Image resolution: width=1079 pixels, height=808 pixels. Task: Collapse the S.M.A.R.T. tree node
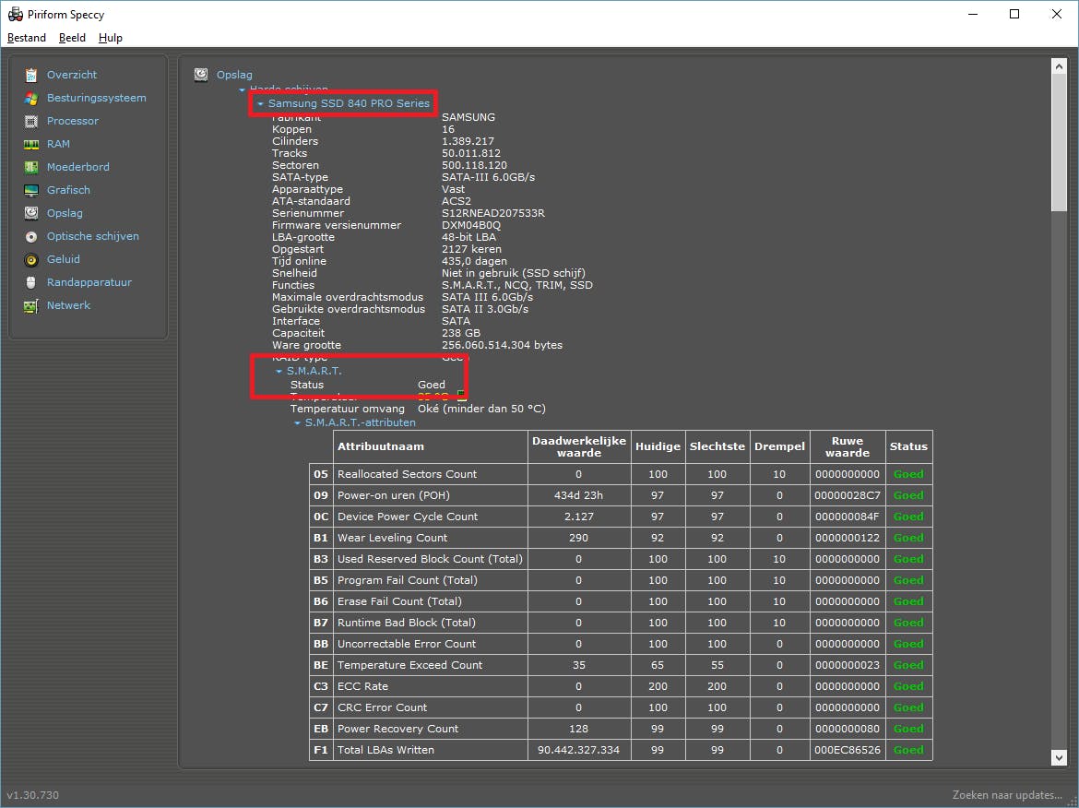[279, 371]
